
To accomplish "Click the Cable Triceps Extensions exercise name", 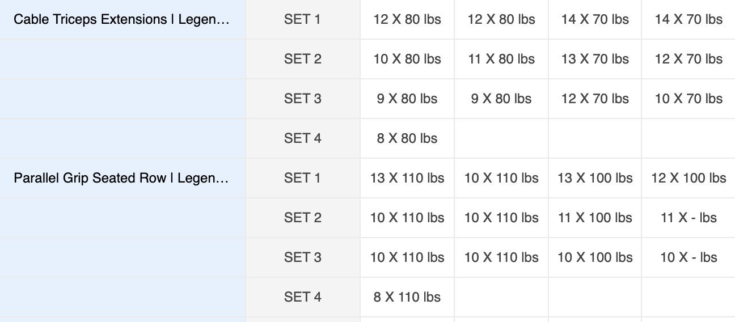I will (122, 19).
